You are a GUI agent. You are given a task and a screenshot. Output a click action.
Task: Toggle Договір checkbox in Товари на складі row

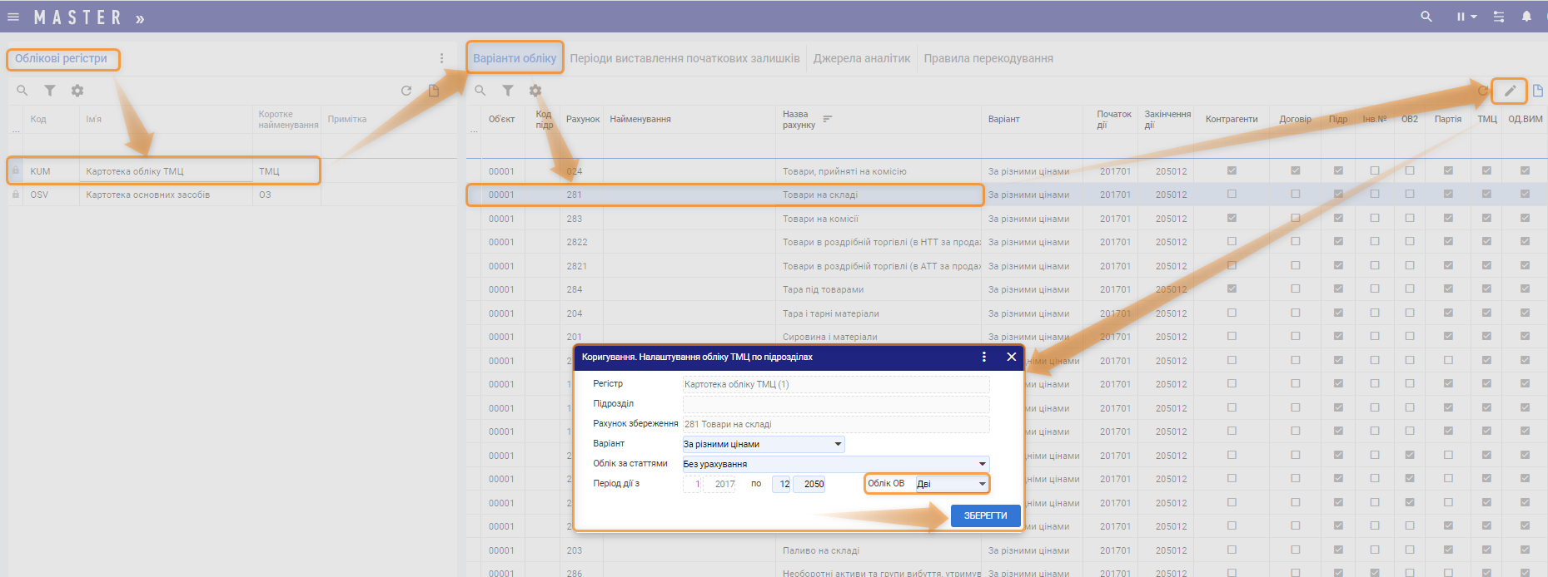pyautogui.click(x=1295, y=194)
